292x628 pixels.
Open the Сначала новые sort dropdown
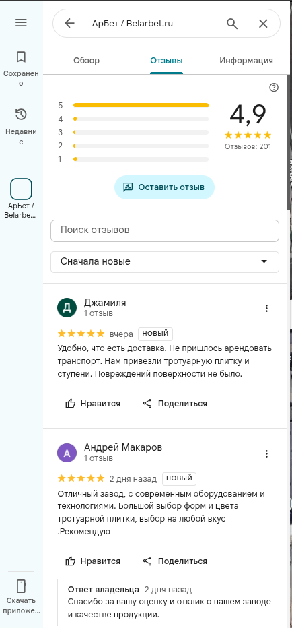tap(164, 262)
